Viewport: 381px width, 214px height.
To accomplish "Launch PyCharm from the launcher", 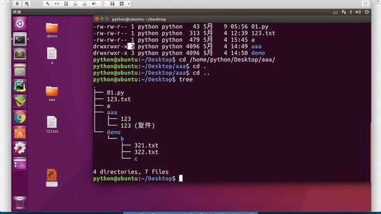I will click(x=20, y=86).
